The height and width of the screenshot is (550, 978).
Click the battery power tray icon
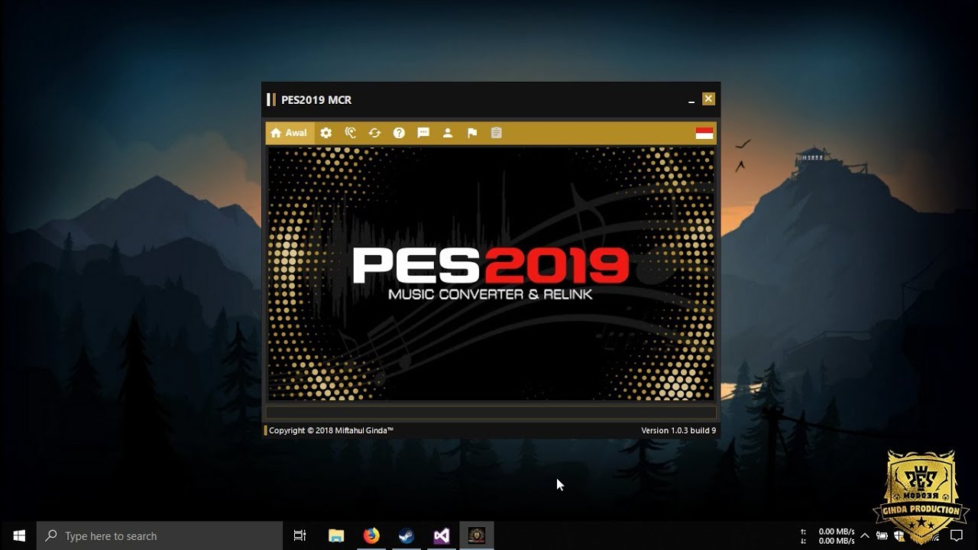click(x=882, y=536)
